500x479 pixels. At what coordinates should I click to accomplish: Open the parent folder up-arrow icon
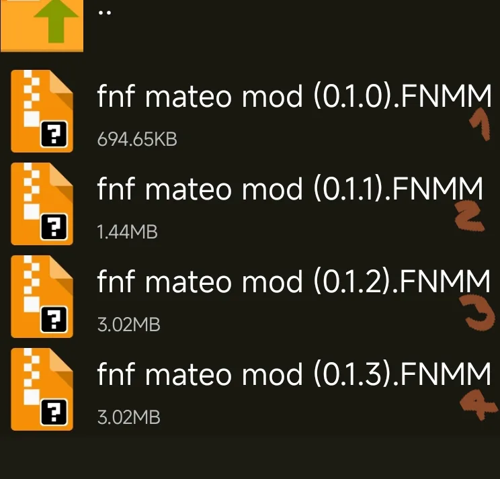(x=42, y=26)
